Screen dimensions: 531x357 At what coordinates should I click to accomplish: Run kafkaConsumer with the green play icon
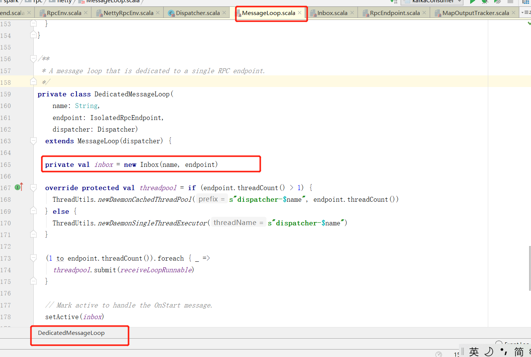coord(472,1)
